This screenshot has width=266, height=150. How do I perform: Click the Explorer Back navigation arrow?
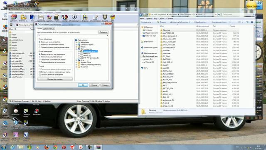(x=141, y=15)
